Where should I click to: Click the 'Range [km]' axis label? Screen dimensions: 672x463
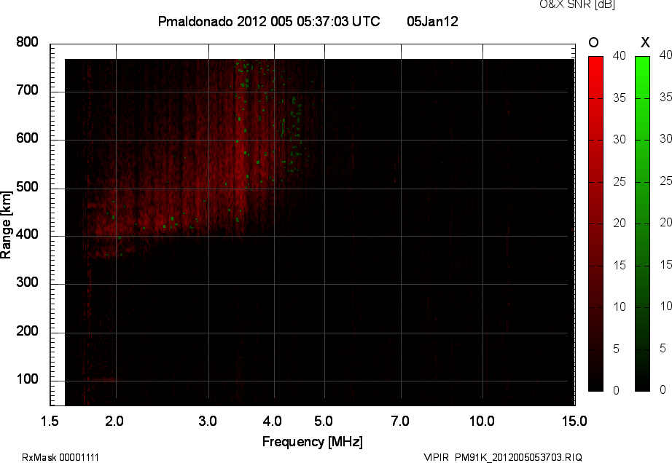(x=6, y=225)
